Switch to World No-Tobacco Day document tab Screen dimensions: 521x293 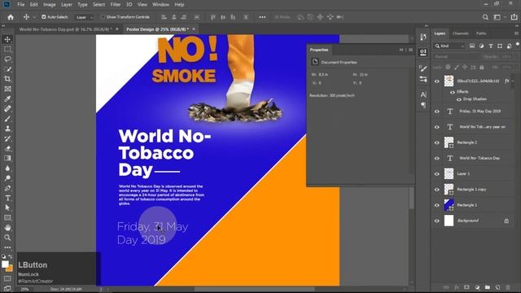coord(65,29)
